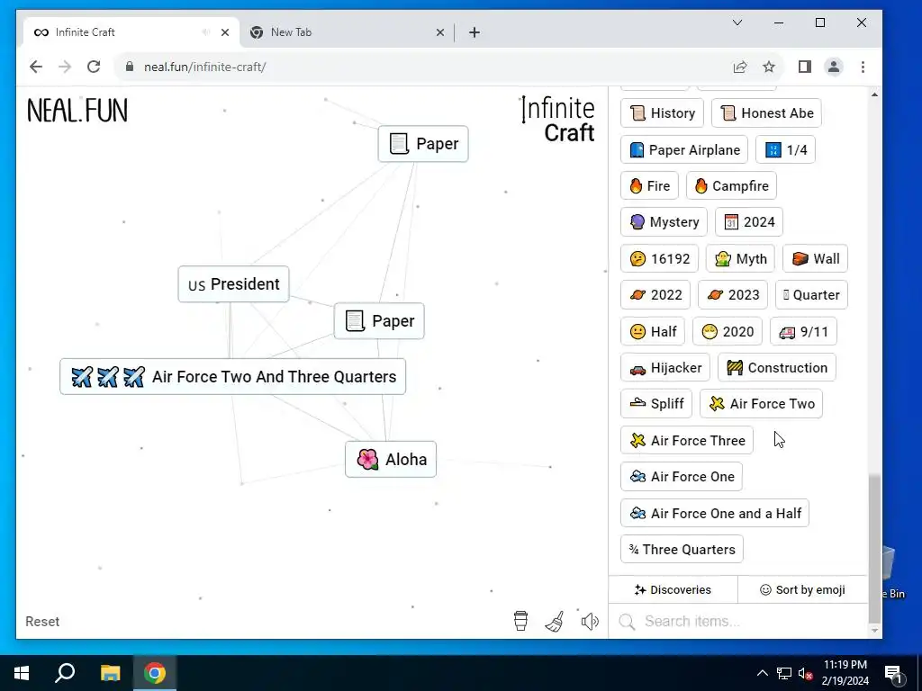Open a new browser tab

[475, 32]
